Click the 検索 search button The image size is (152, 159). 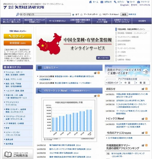coord(124,15)
